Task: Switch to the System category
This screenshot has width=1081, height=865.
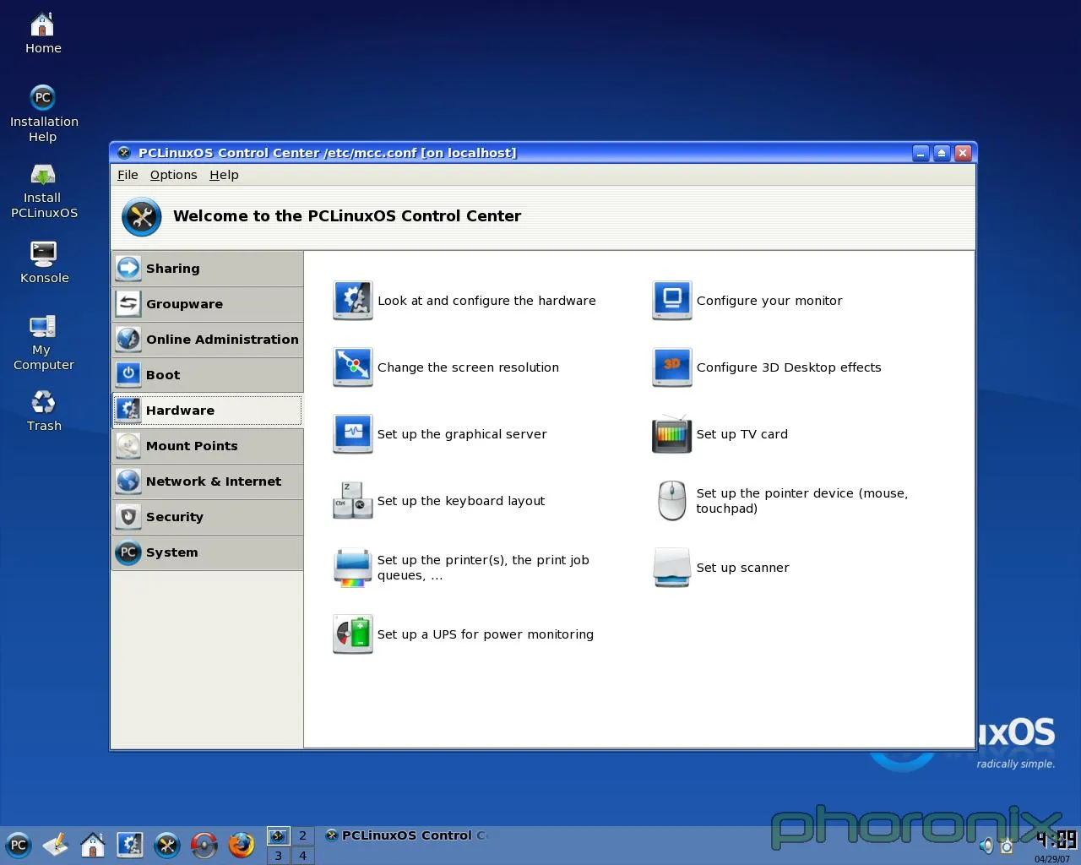Action: (208, 552)
